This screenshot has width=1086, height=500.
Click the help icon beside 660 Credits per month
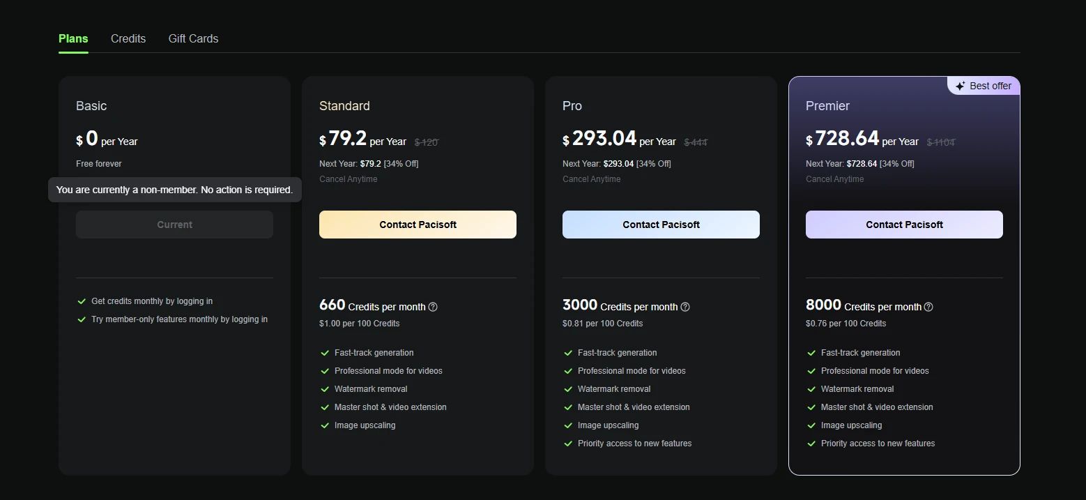(433, 307)
